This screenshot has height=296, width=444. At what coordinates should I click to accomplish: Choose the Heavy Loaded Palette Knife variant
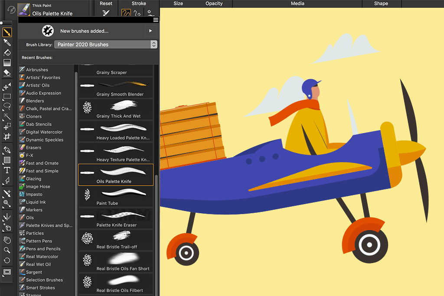pos(116,131)
